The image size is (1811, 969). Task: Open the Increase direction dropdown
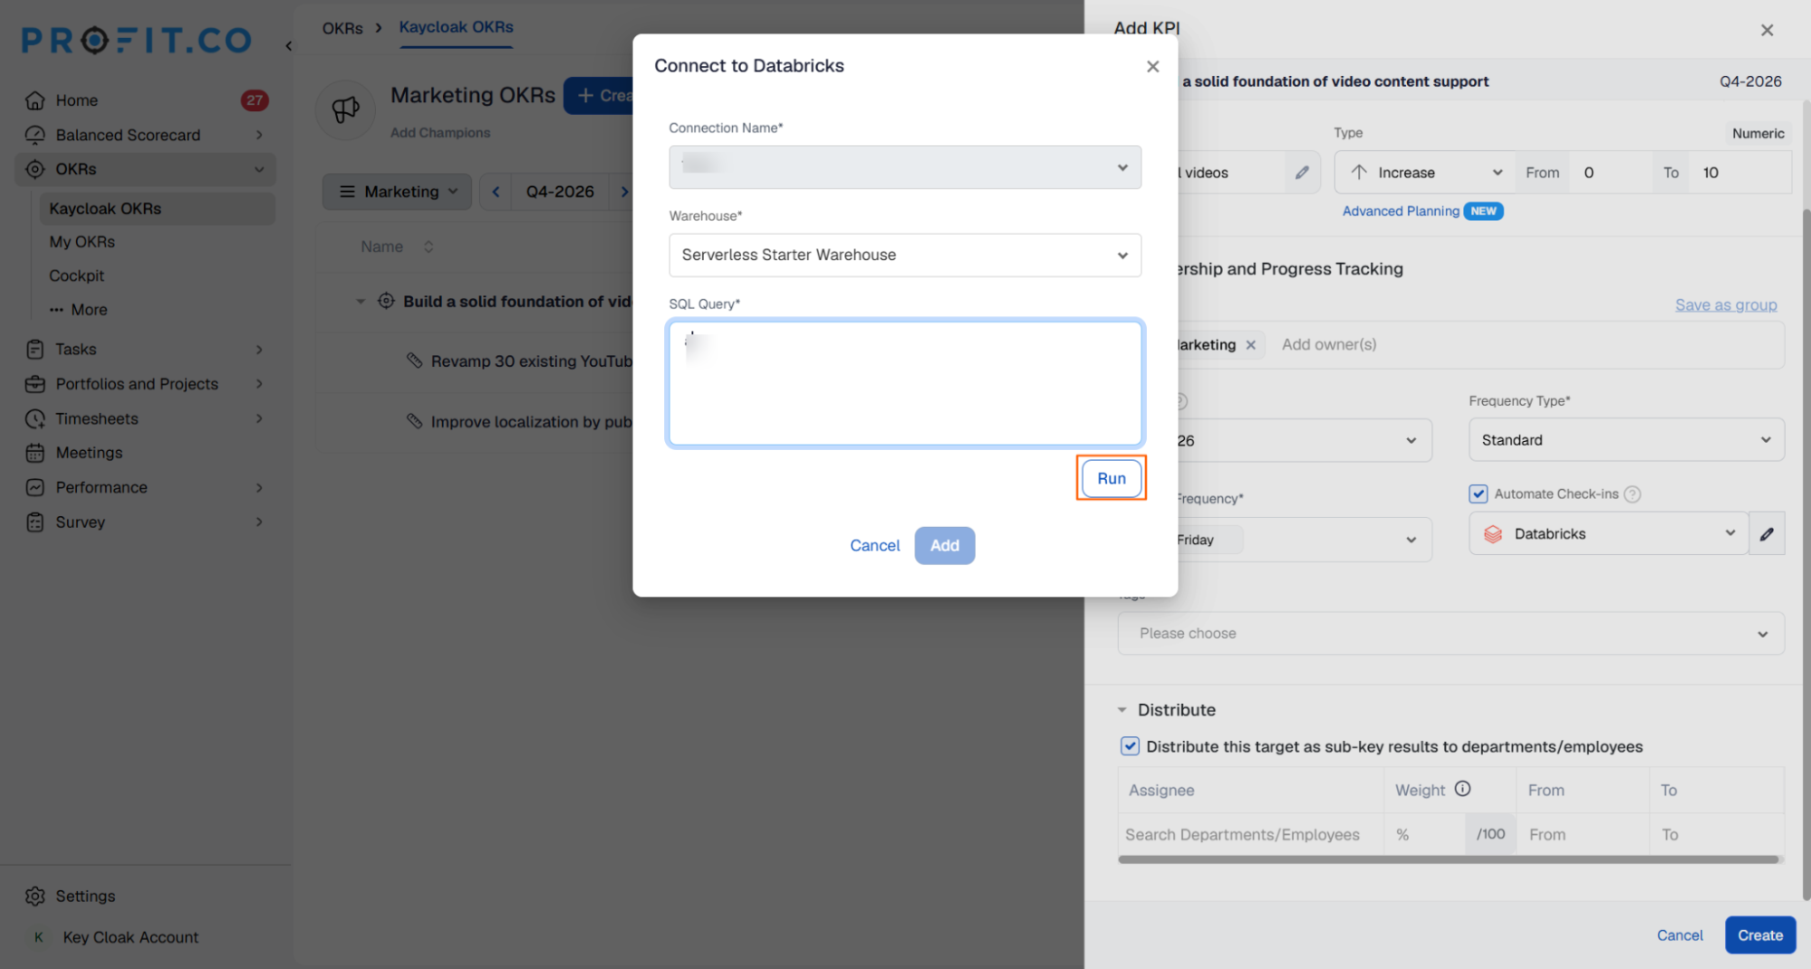[1425, 172]
